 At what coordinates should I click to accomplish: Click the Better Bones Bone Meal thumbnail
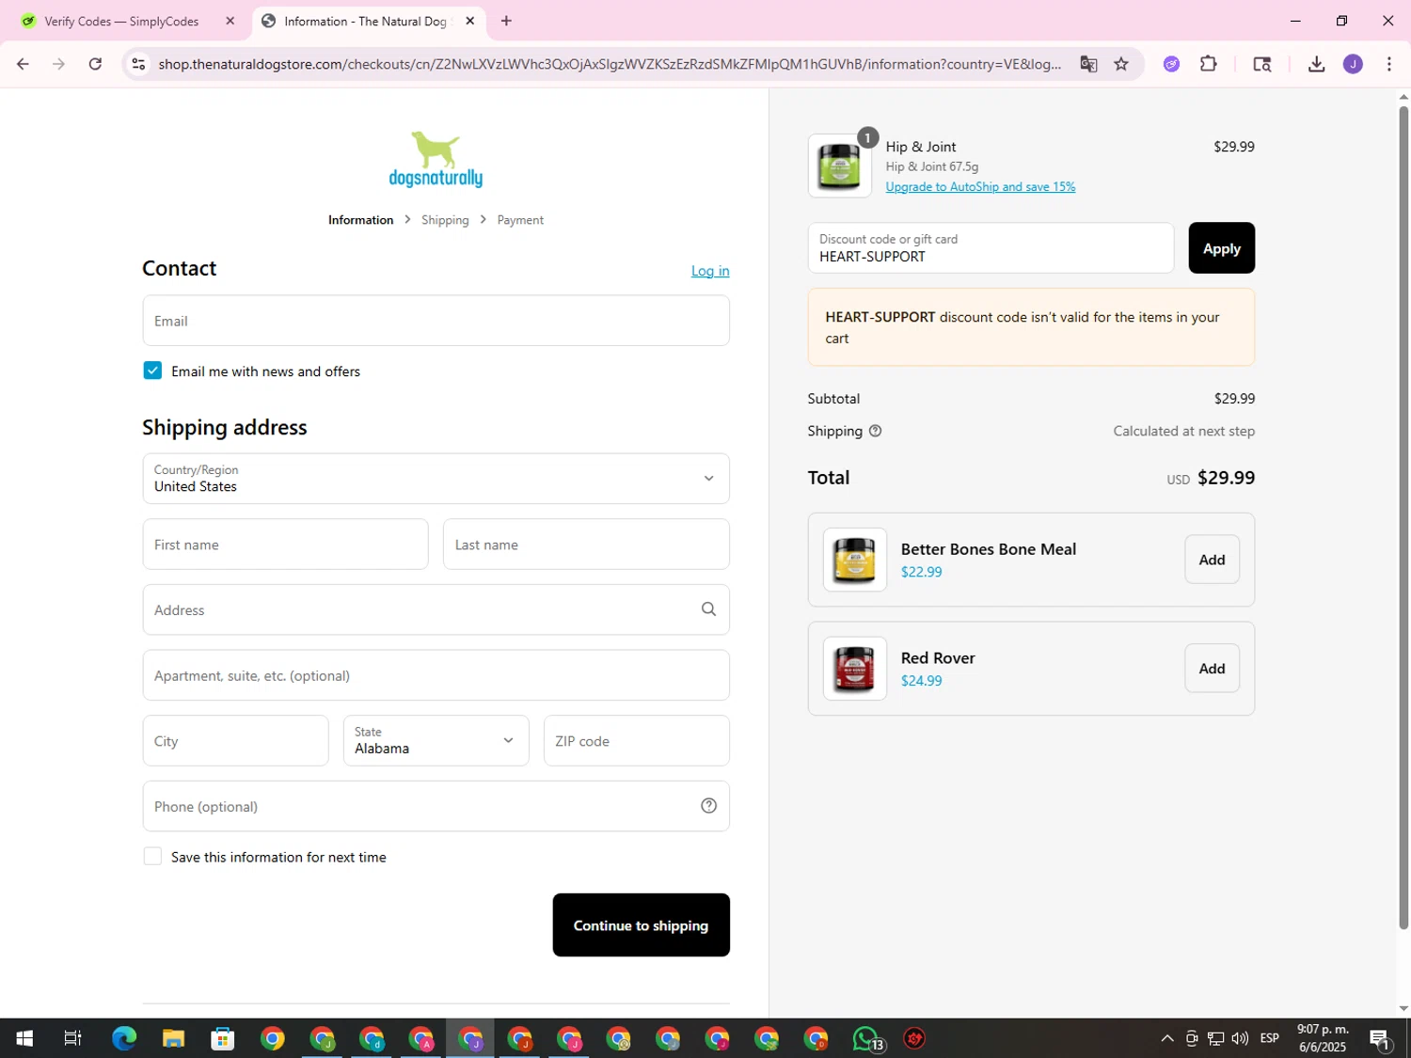(x=854, y=560)
